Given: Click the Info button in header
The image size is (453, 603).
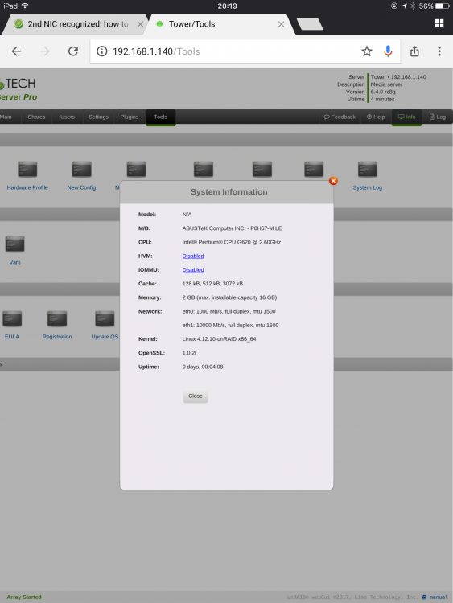Looking at the screenshot, I should pos(407,117).
